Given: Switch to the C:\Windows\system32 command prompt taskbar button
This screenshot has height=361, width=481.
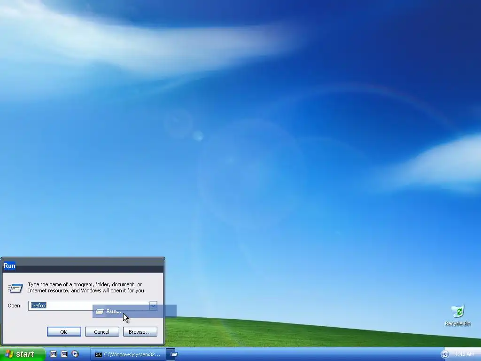Looking at the screenshot, I should click(x=127, y=354).
